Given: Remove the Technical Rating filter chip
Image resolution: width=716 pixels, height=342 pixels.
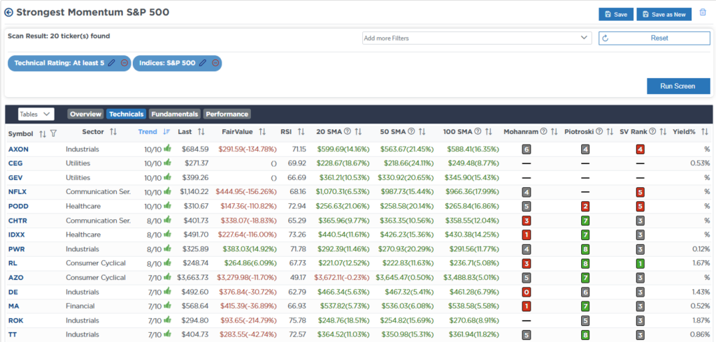Looking at the screenshot, I should (124, 64).
